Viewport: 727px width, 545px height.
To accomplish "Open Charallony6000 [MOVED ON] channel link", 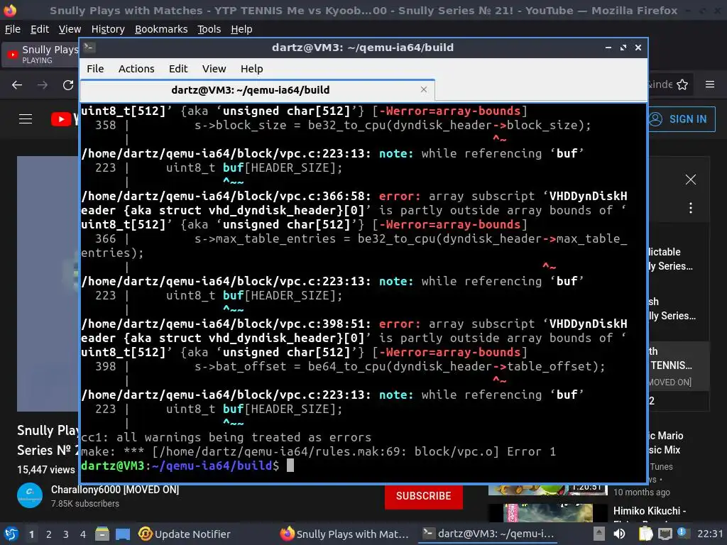I will pyautogui.click(x=115, y=490).
